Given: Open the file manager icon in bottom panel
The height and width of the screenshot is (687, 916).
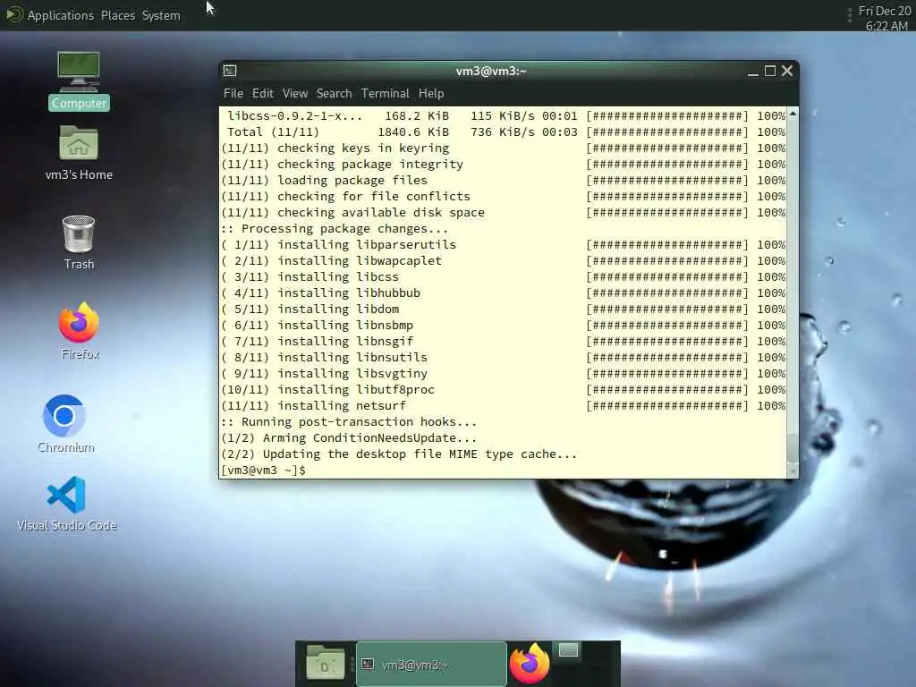Looking at the screenshot, I should [x=326, y=663].
